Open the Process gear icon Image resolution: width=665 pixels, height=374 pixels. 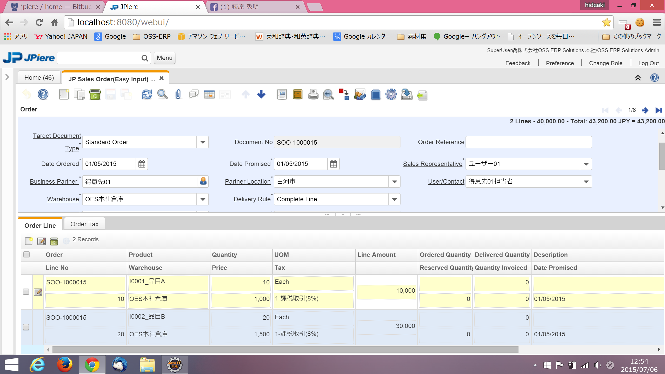(x=391, y=95)
